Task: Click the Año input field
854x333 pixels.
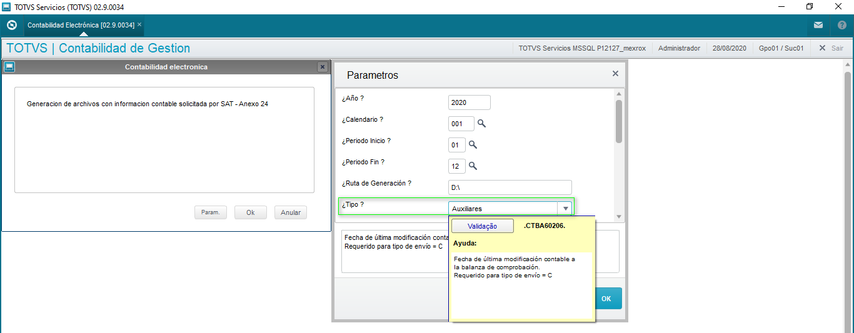Action: [470, 102]
